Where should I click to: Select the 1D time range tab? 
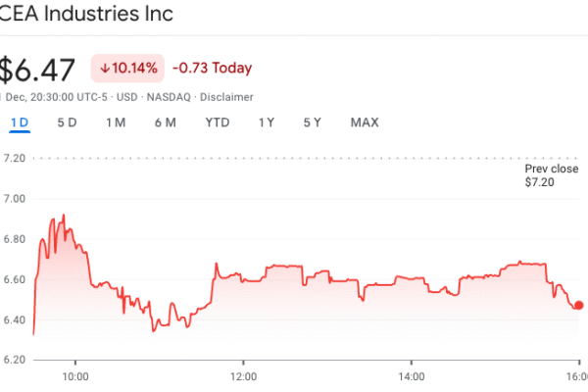(x=20, y=122)
